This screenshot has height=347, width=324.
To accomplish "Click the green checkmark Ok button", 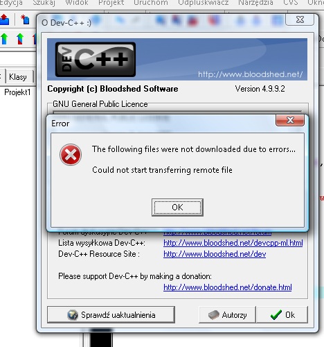I will [x=282, y=314].
